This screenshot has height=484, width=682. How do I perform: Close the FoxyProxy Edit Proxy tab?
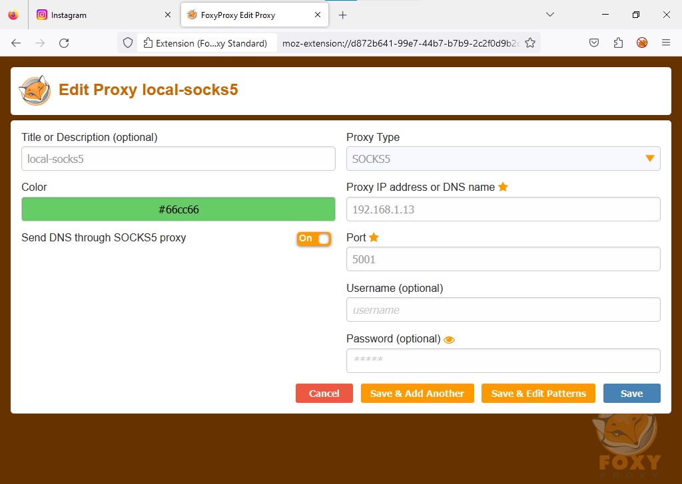tap(318, 15)
